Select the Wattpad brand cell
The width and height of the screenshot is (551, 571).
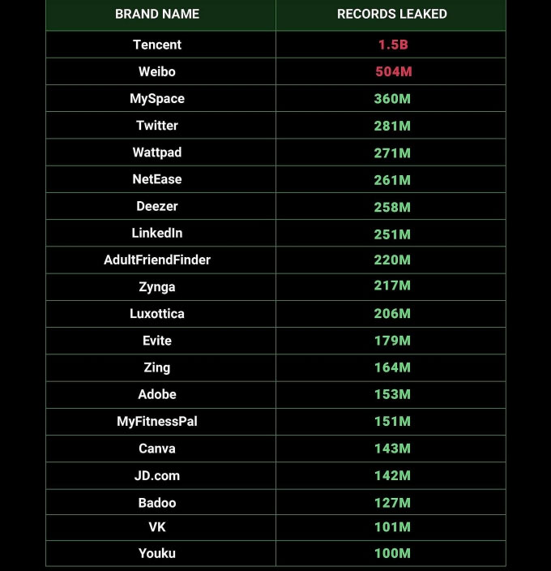point(157,152)
